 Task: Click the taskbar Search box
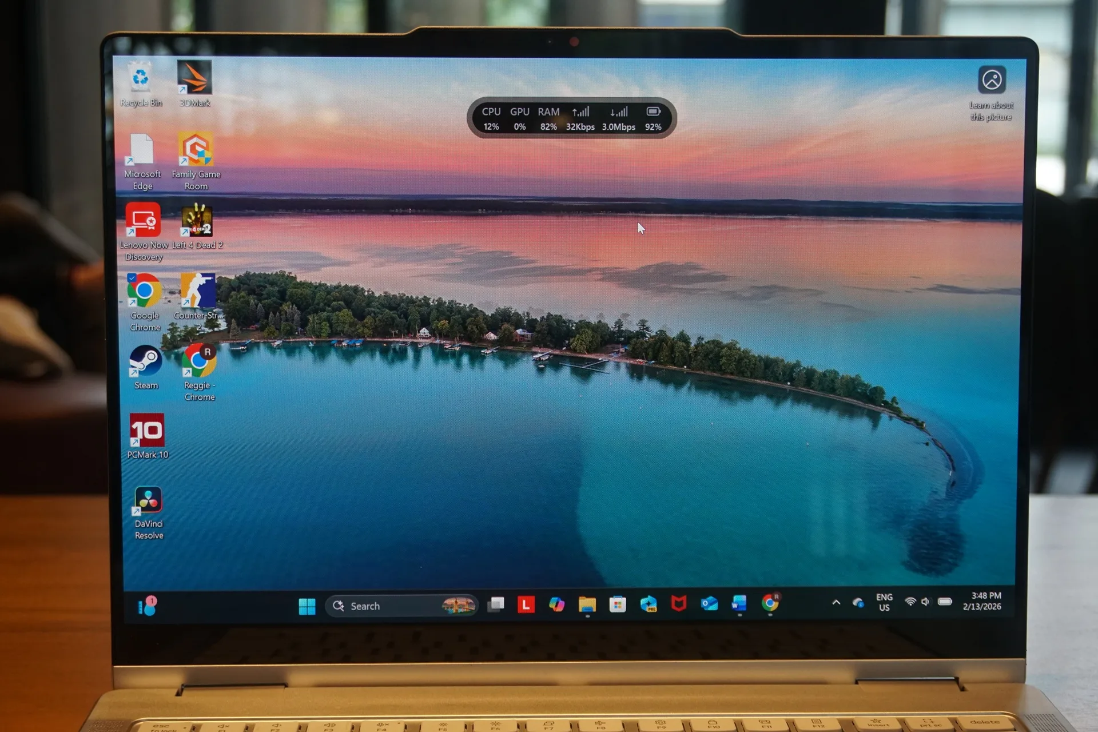pyautogui.click(x=401, y=606)
